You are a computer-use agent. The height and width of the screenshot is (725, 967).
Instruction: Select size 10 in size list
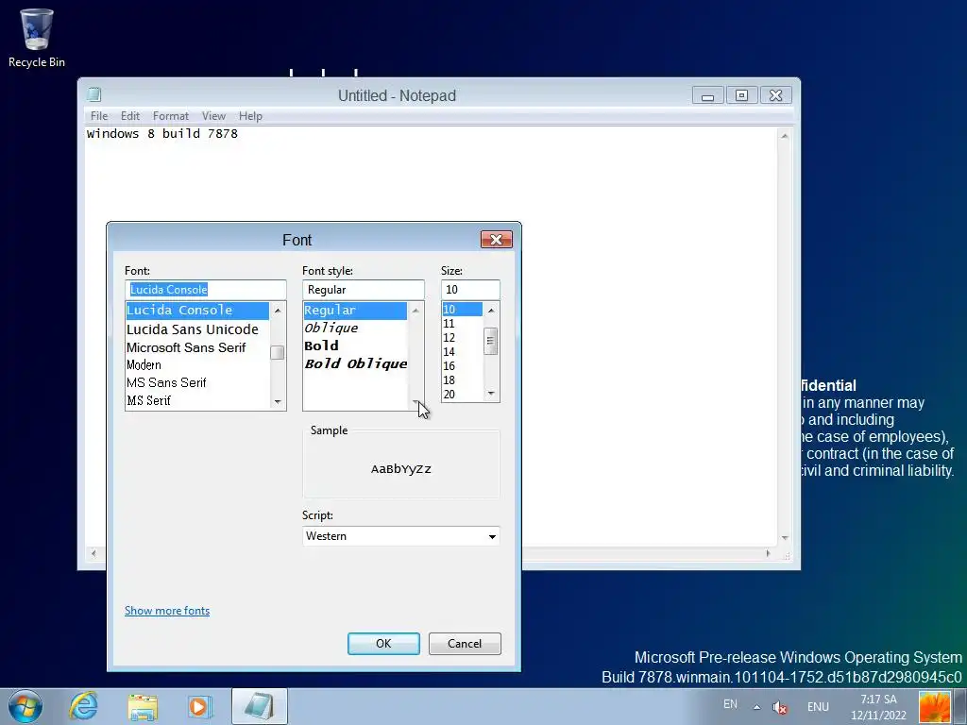pyautogui.click(x=462, y=310)
